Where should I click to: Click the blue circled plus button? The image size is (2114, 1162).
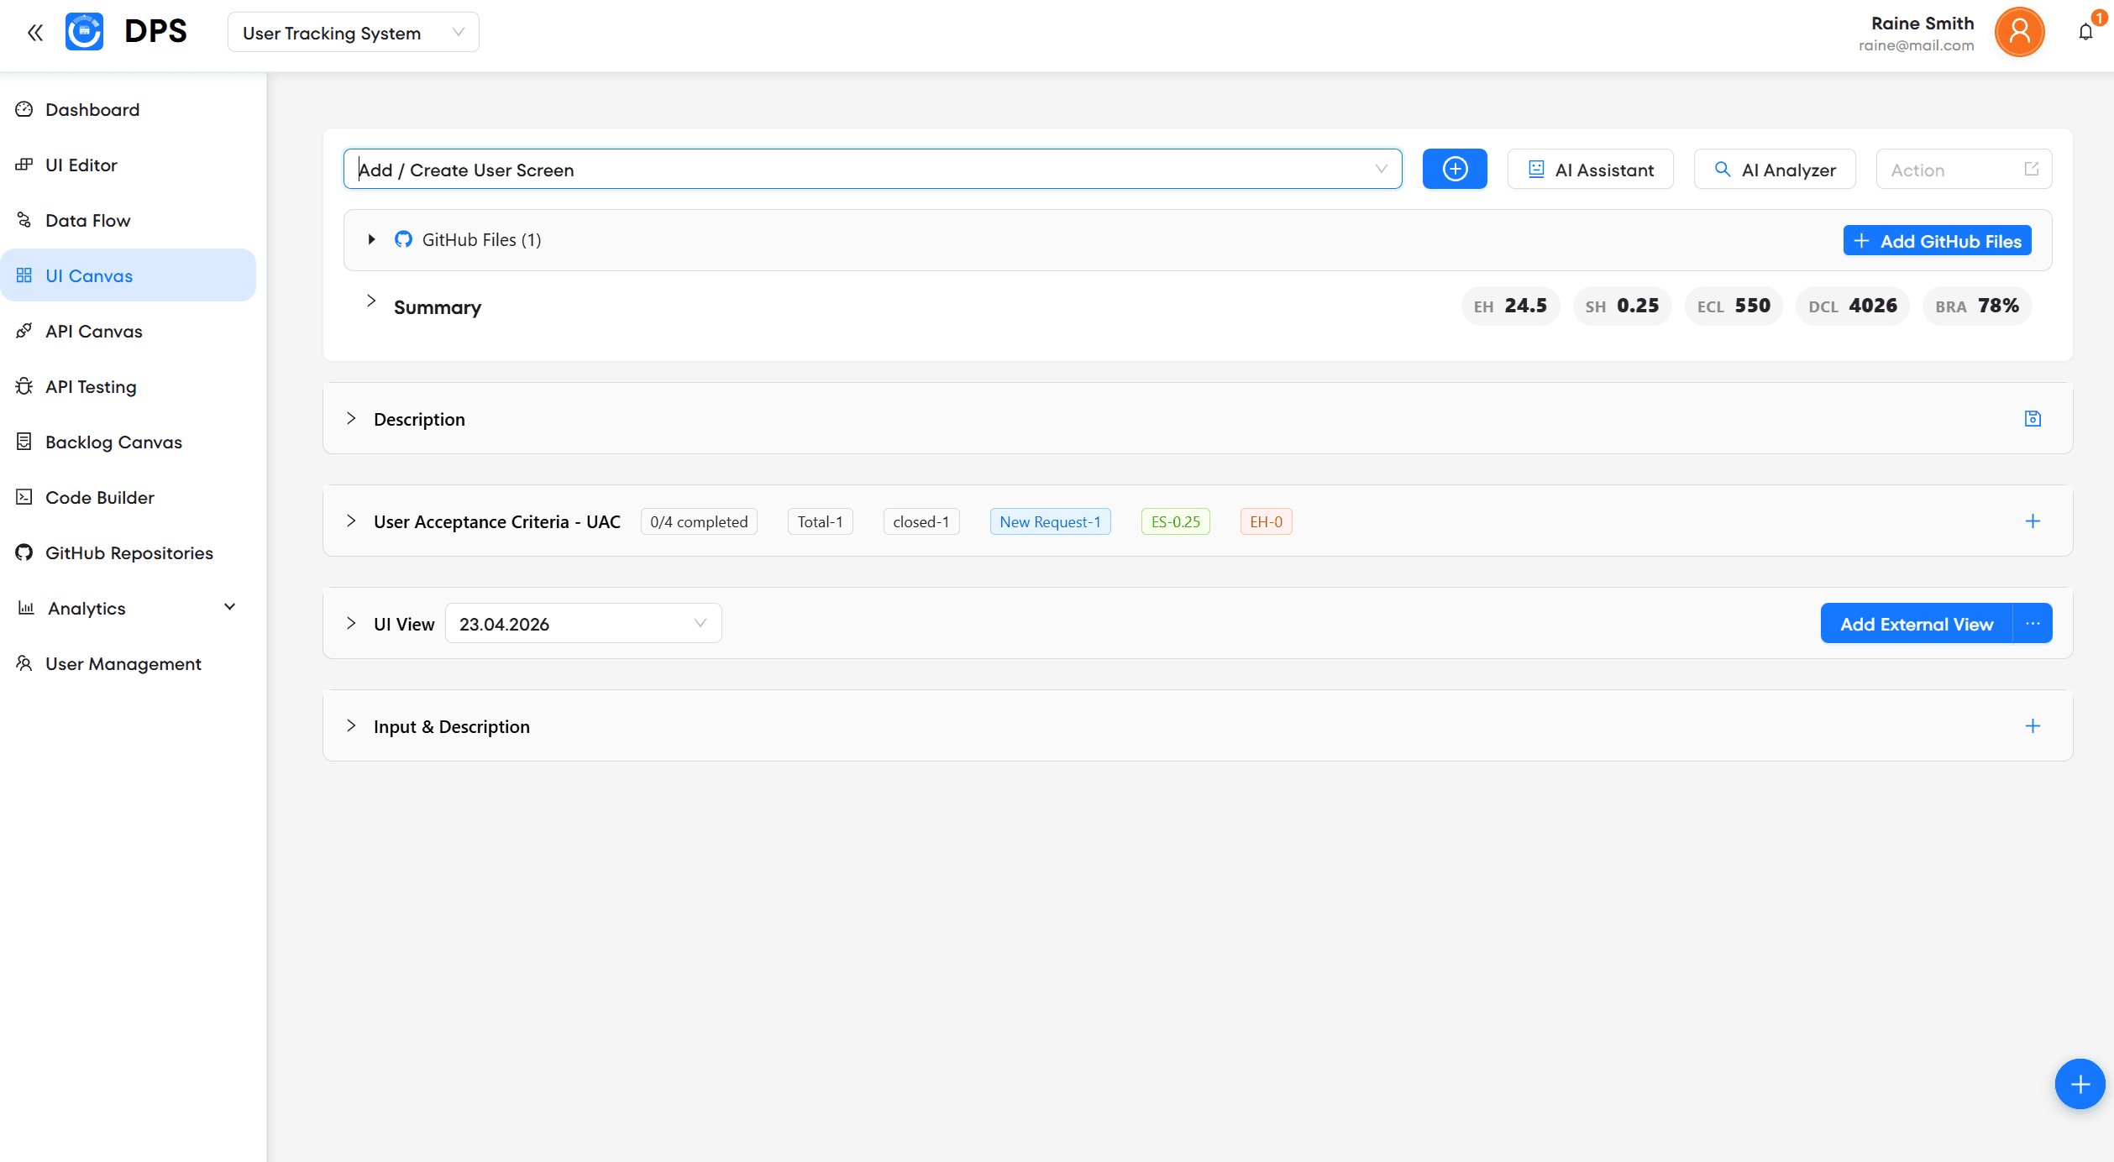(1454, 170)
